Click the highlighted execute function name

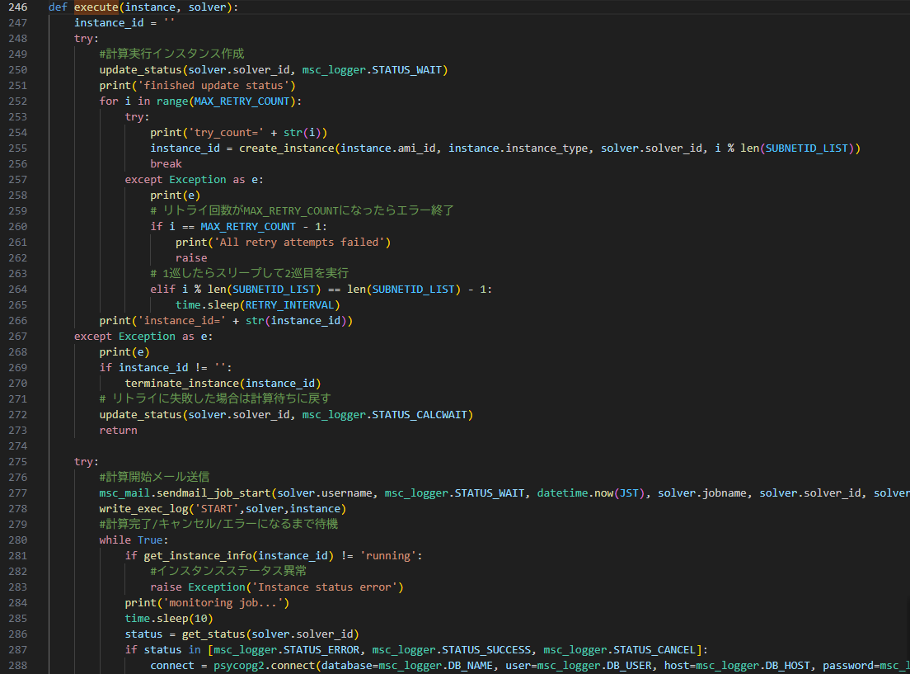96,7
